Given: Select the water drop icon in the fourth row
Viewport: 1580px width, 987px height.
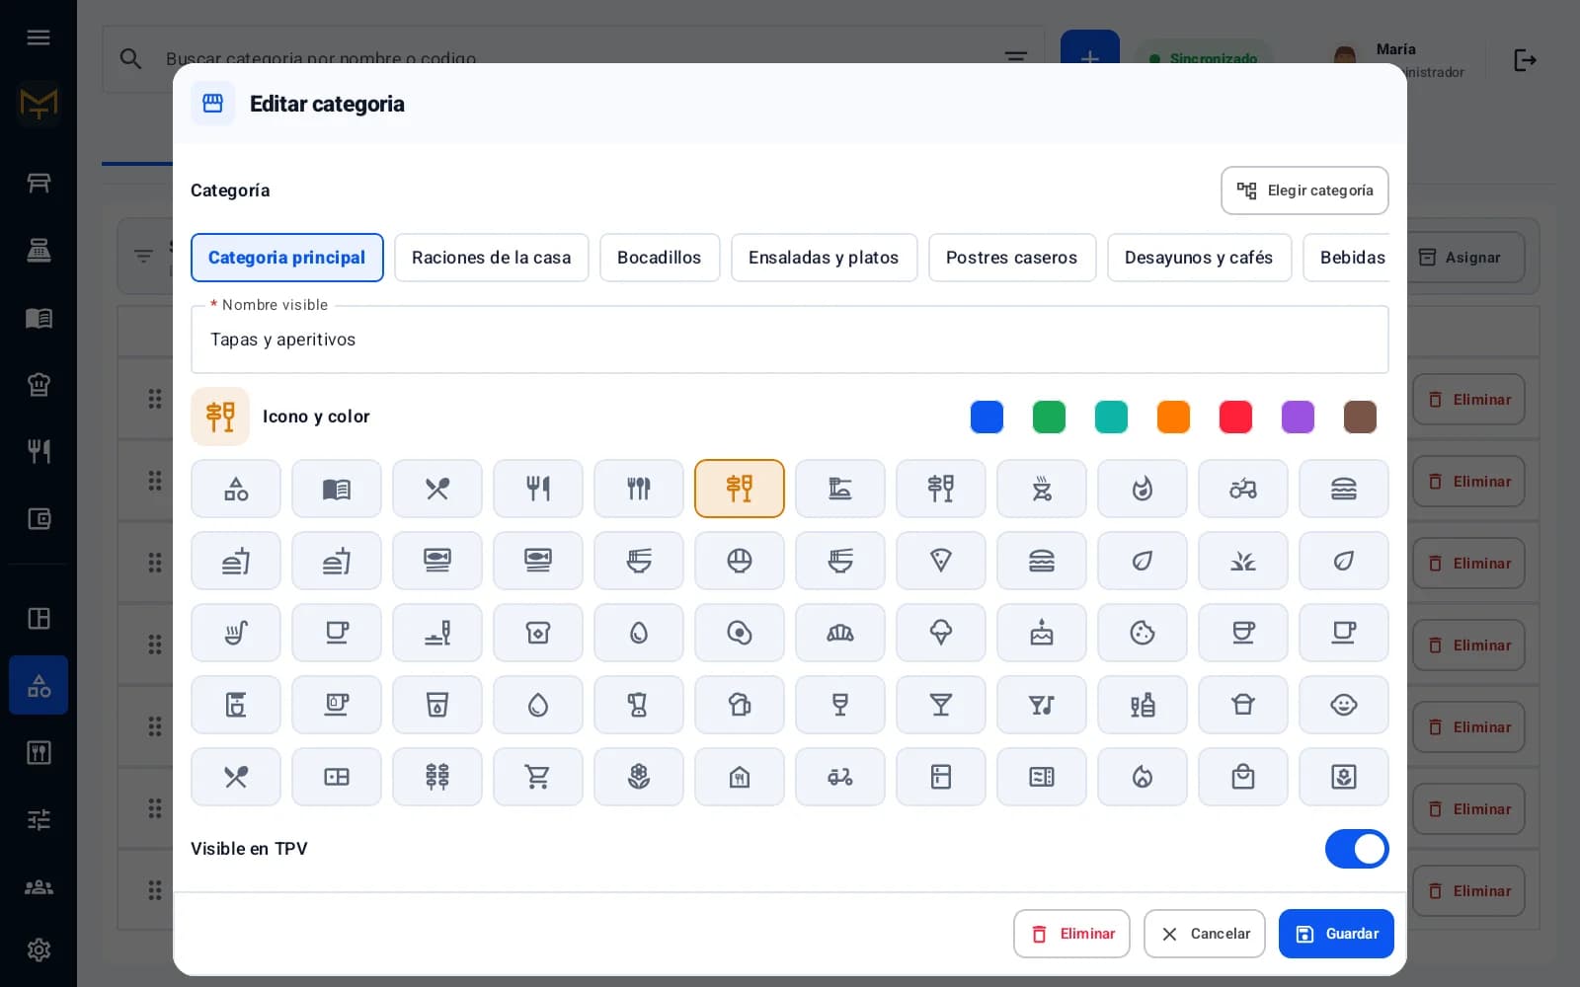Looking at the screenshot, I should (537, 705).
